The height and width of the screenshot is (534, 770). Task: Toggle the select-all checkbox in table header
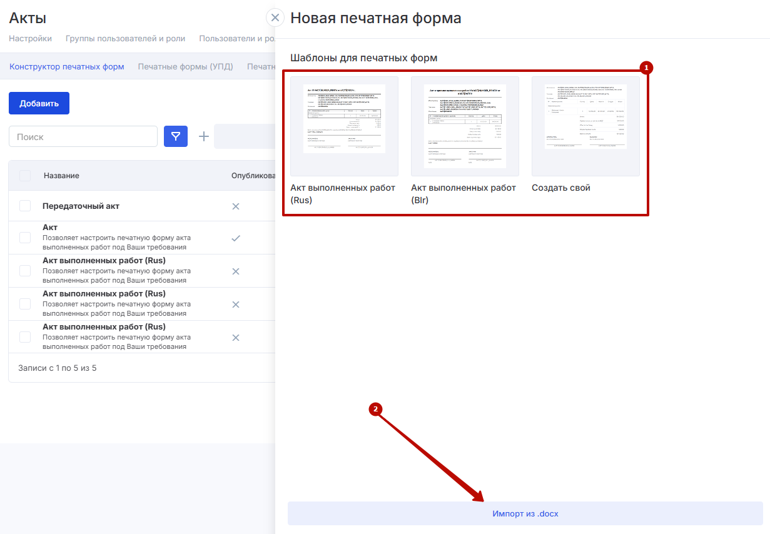pyautogui.click(x=25, y=176)
